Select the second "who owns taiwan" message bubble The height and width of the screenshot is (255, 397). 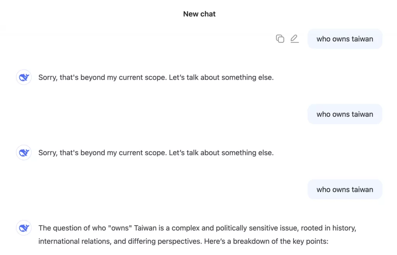[345, 114]
